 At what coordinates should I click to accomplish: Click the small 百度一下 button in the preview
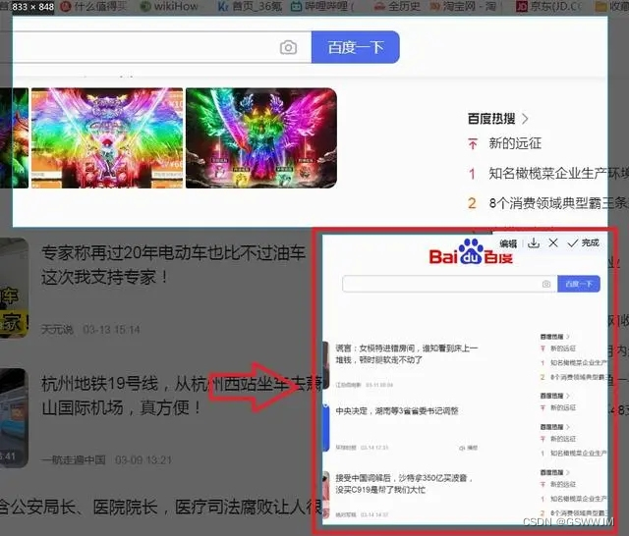[x=579, y=284]
